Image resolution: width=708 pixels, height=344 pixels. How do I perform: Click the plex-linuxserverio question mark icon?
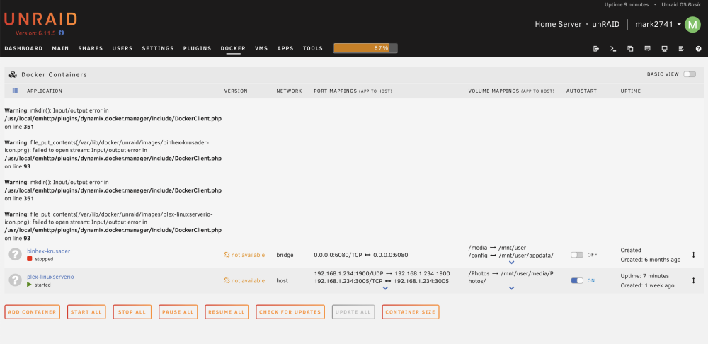point(16,280)
